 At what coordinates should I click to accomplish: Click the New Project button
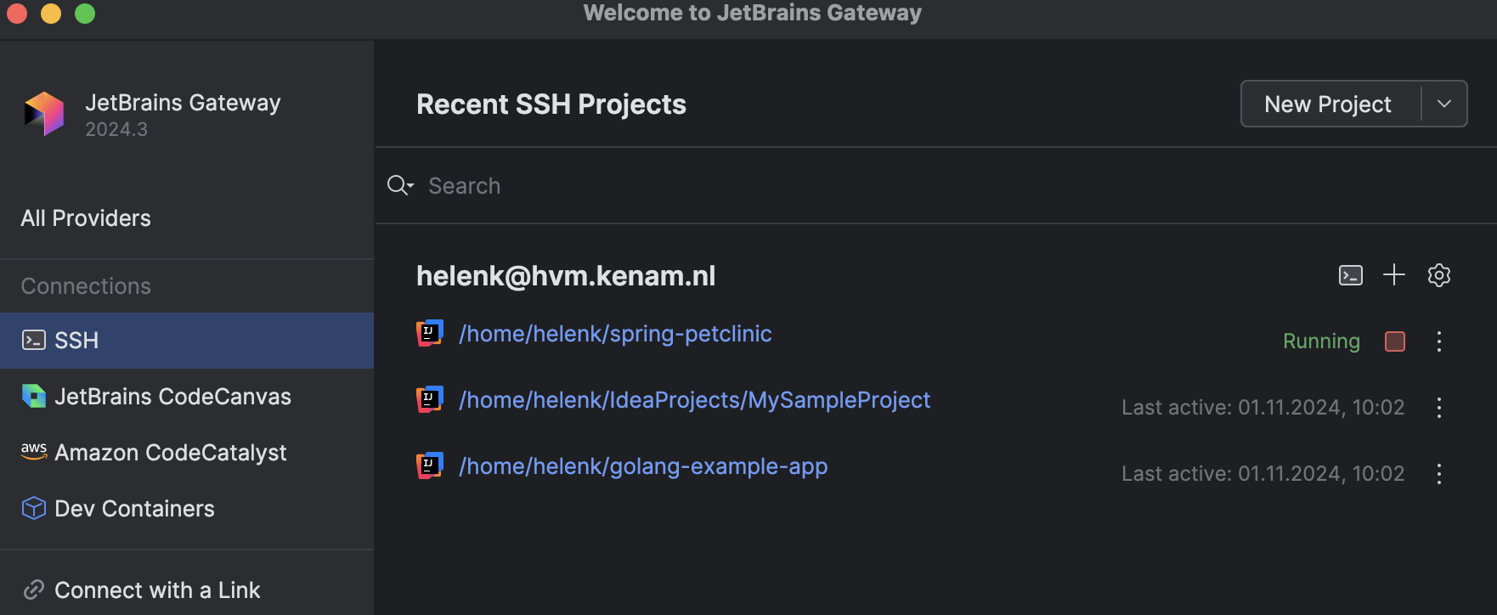[x=1328, y=104]
